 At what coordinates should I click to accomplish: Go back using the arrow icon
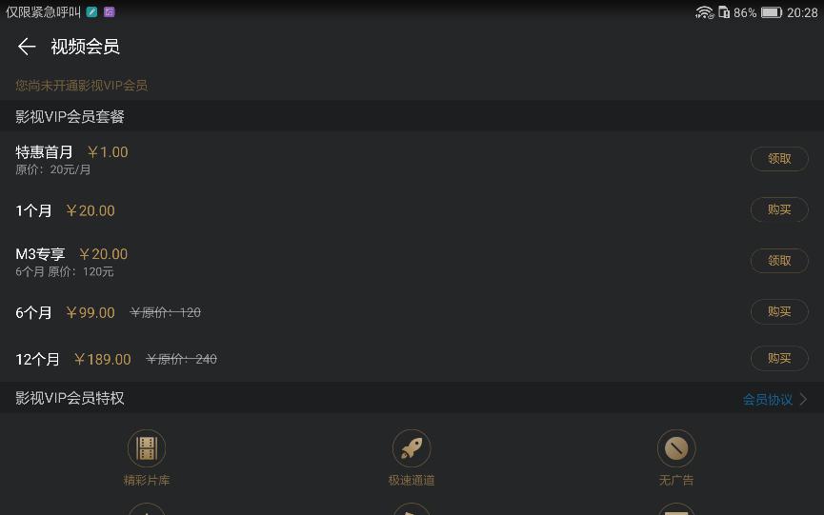[27, 47]
